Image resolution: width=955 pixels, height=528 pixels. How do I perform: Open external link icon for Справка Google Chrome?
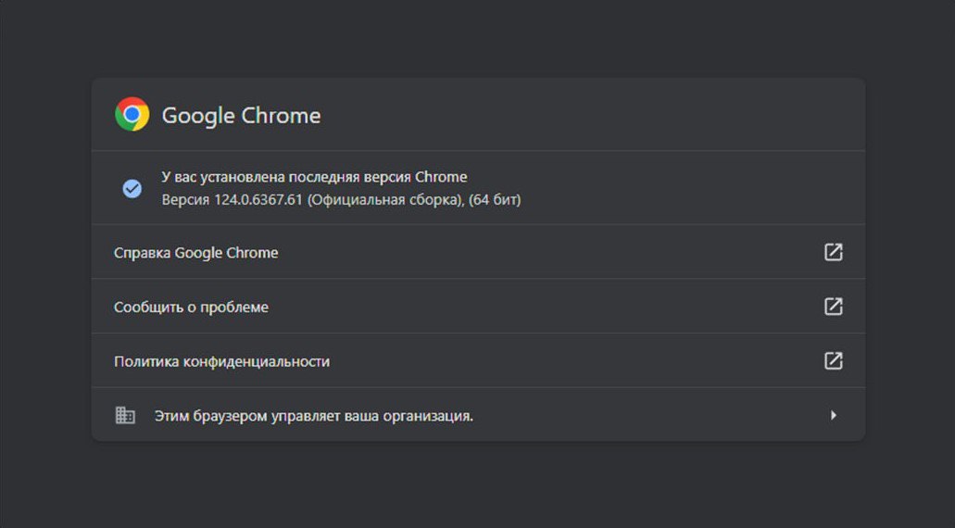pyautogui.click(x=833, y=252)
